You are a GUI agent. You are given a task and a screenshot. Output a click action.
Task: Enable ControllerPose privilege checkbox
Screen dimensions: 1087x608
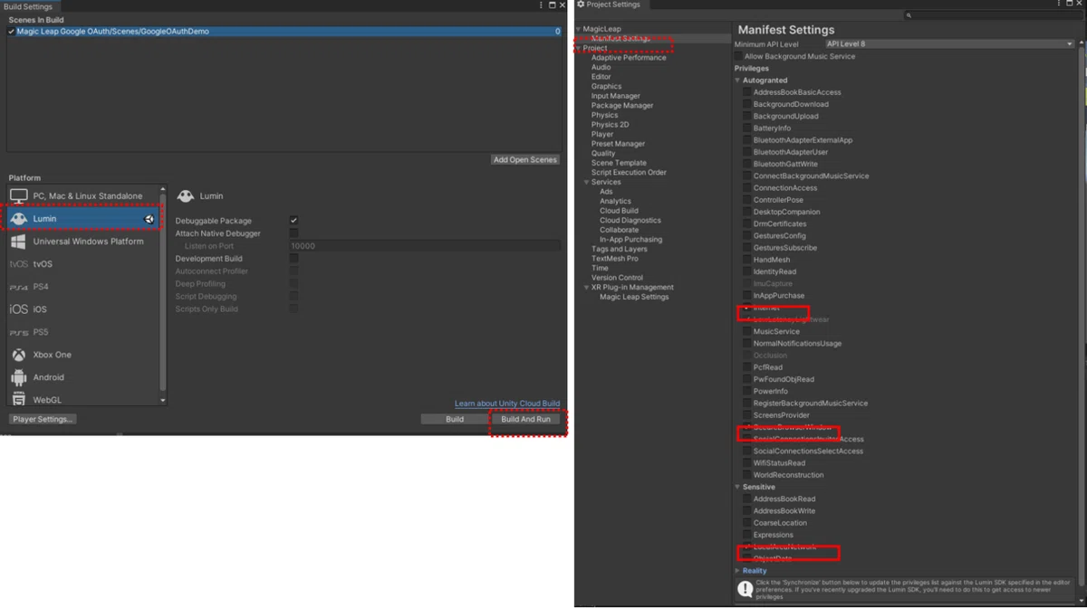746,200
